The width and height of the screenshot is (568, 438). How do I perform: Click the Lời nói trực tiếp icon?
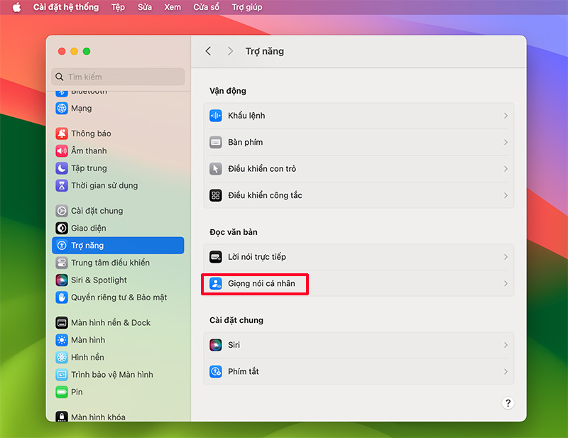click(216, 257)
